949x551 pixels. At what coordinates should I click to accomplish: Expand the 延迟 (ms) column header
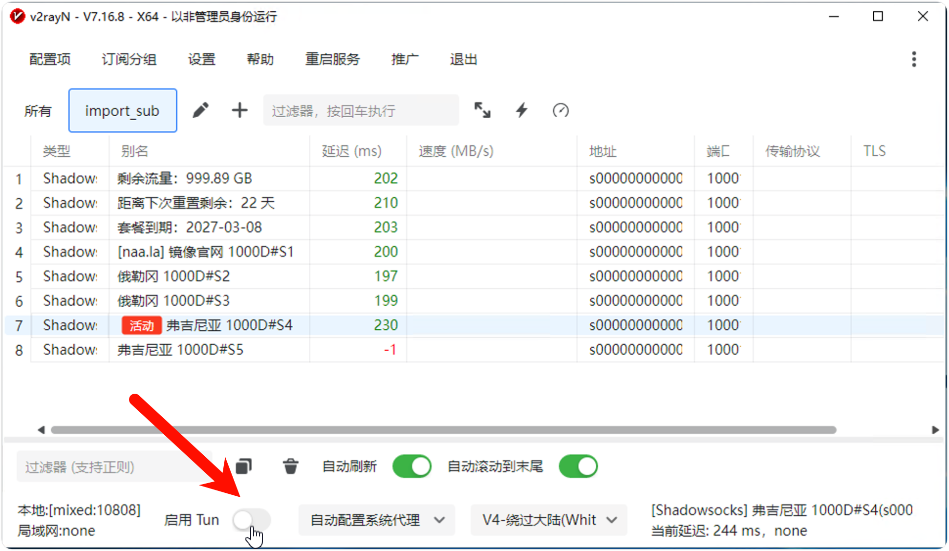(351, 151)
